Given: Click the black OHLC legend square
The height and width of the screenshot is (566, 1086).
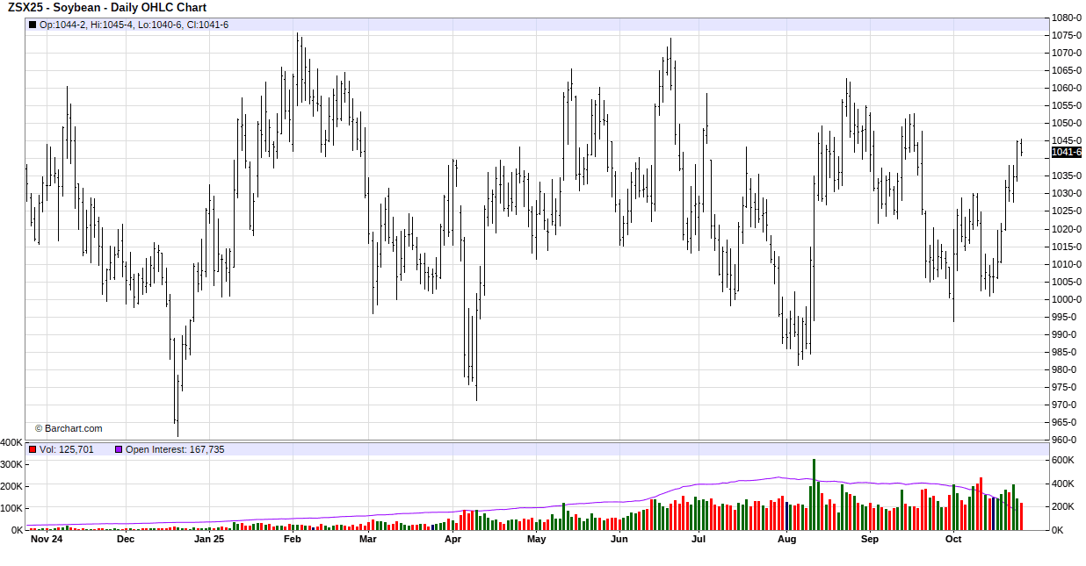Looking at the screenshot, I should tap(33, 25).
